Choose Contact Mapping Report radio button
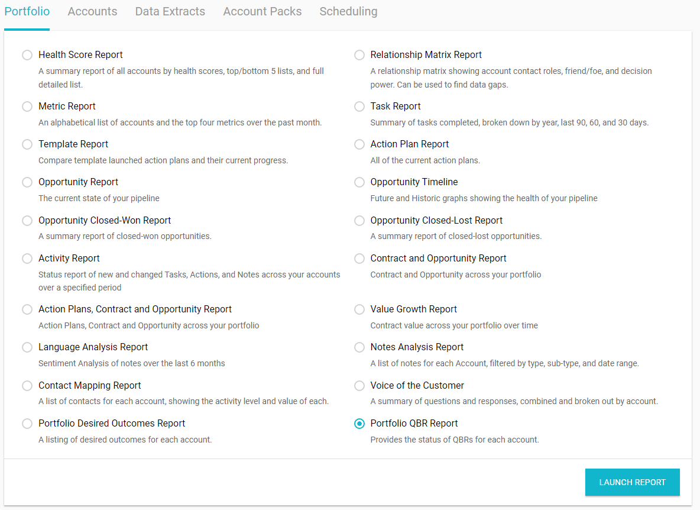This screenshot has height=510, width=700. pos(27,386)
